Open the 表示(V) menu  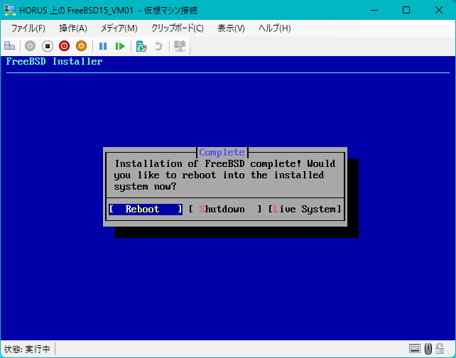[231, 28]
